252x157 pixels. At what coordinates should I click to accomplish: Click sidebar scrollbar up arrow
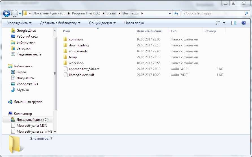pos(55,30)
